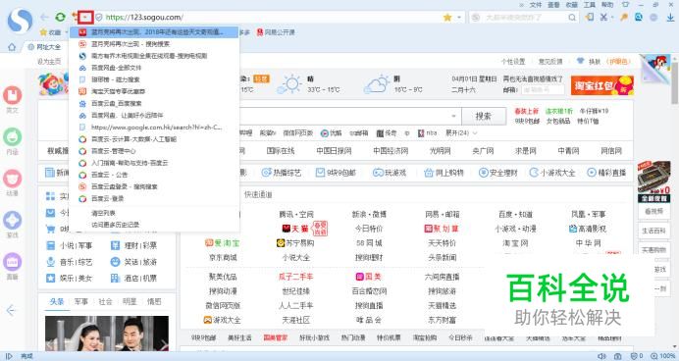Screen dimensions: 679x361
Task: Click the wedding photo news thumbnail
Action: pos(107,334)
